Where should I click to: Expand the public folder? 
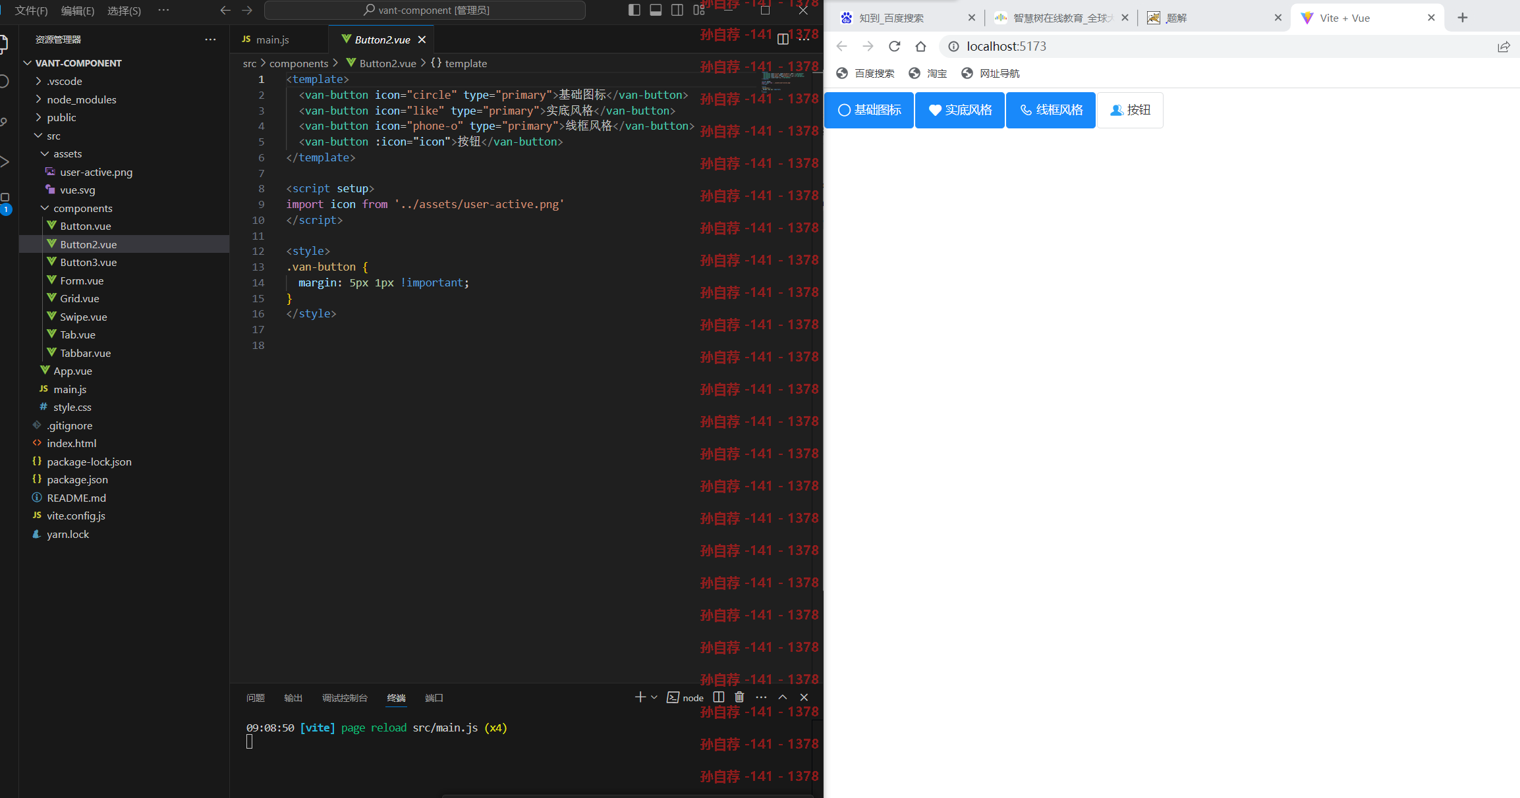pyautogui.click(x=61, y=117)
